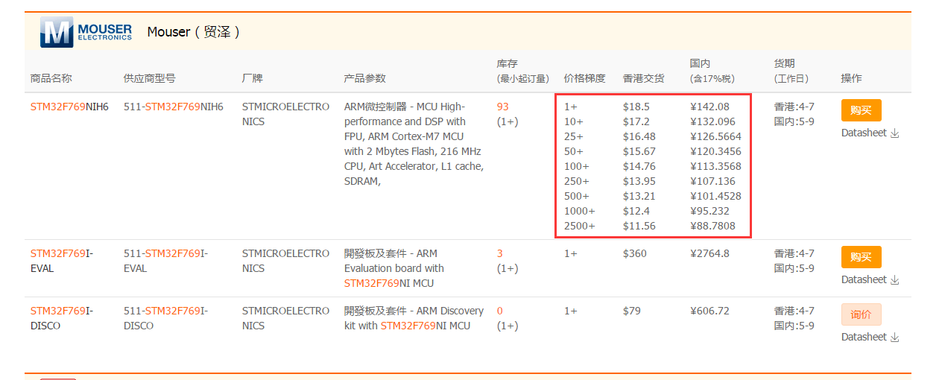Screen dimensions: 942x380
Task: Select the Mouser (贸泽) supplier heading
Action: click(194, 32)
